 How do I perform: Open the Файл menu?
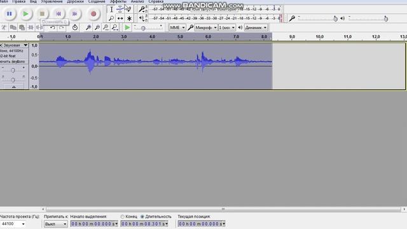(x=4, y=1)
